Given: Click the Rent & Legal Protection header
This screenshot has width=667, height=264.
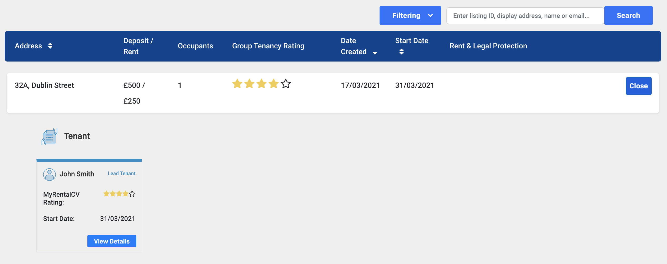Looking at the screenshot, I should (488, 46).
